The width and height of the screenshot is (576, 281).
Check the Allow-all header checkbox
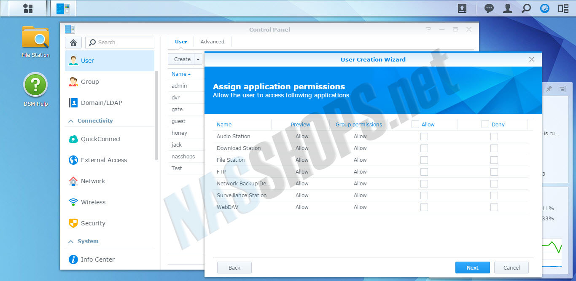(x=415, y=124)
